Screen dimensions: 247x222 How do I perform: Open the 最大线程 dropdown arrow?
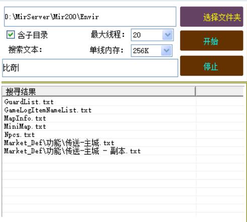pyautogui.click(x=168, y=35)
